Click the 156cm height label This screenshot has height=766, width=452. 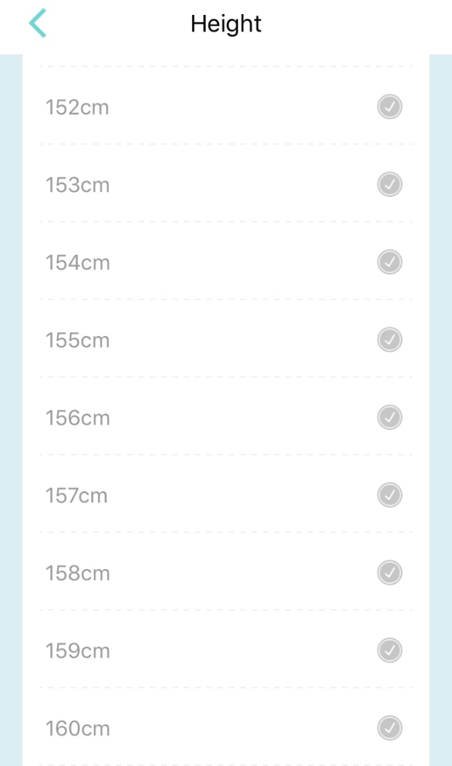[77, 418]
